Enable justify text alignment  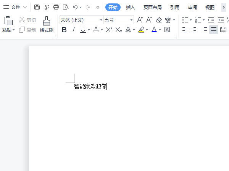[x=214, y=30]
